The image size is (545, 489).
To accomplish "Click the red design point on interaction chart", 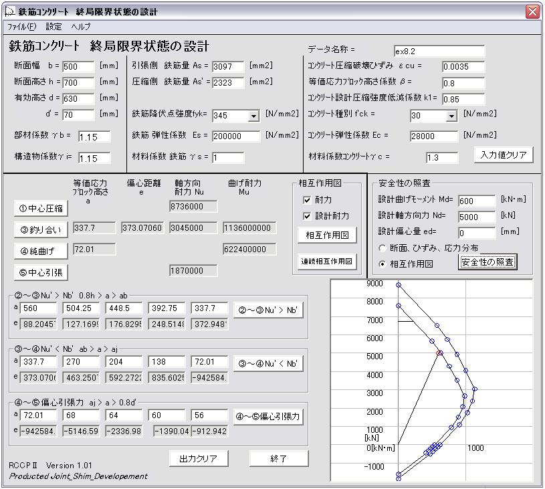I will point(439,353).
